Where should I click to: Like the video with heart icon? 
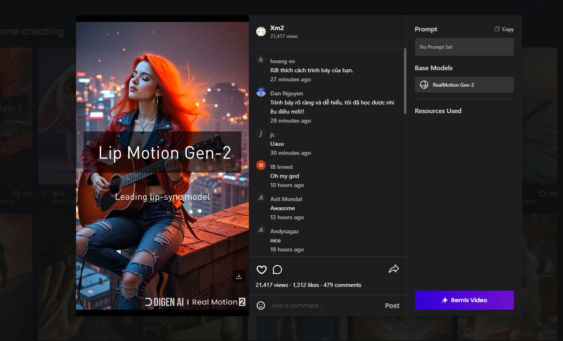(x=262, y=270)
